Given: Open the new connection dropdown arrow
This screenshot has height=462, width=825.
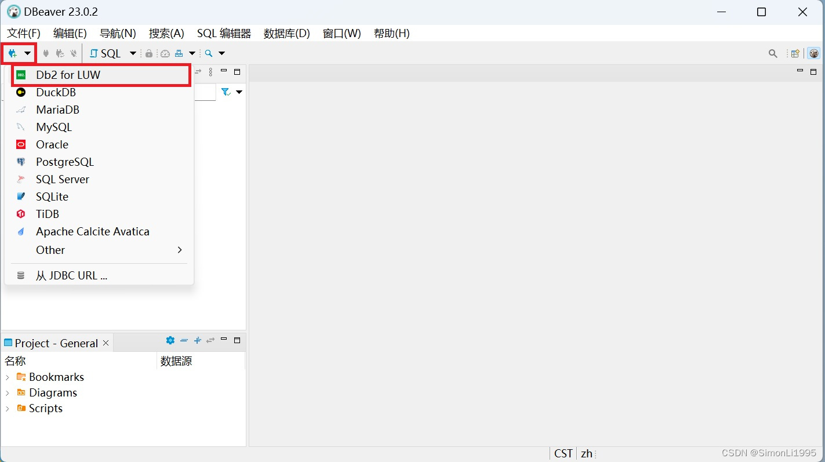Looking at the screenshot, I should point(27,53).
